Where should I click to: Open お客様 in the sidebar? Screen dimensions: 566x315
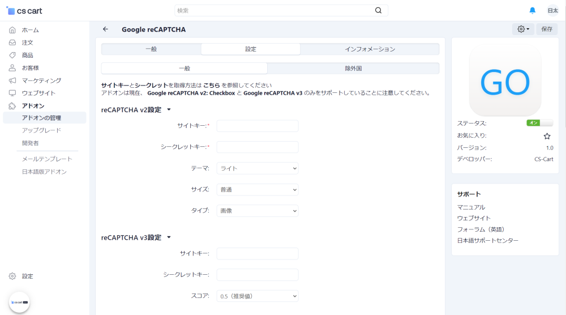tap(31, 68)
